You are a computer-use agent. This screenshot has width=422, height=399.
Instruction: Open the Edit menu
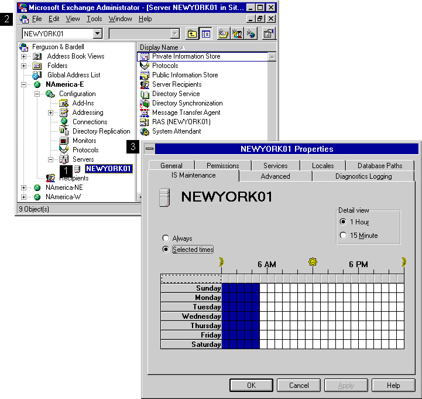pos(54,19)
